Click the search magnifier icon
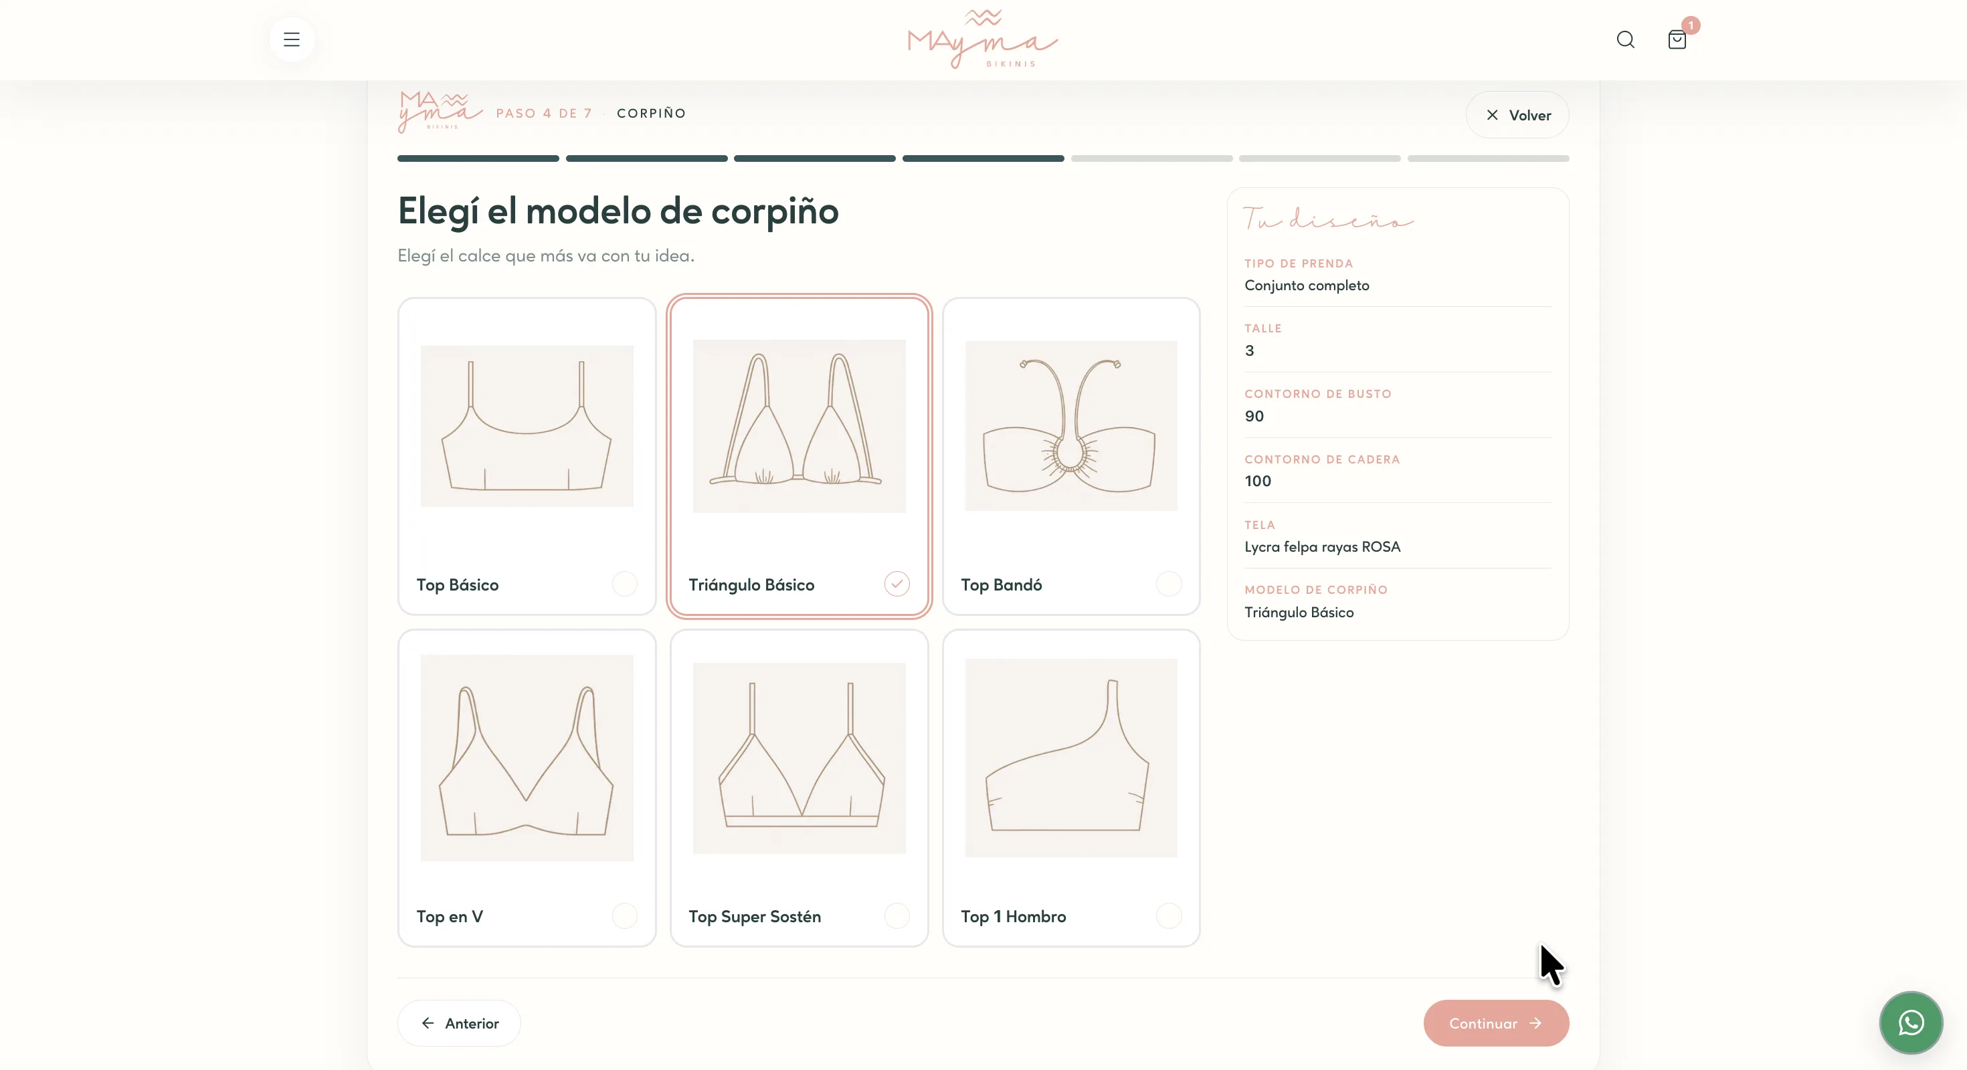 (x=1625, y=39)
